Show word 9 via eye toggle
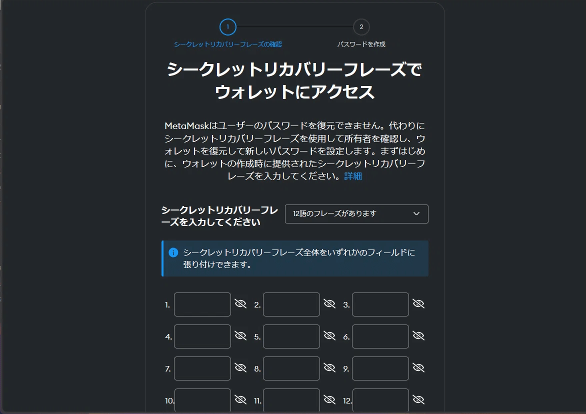 418,368
